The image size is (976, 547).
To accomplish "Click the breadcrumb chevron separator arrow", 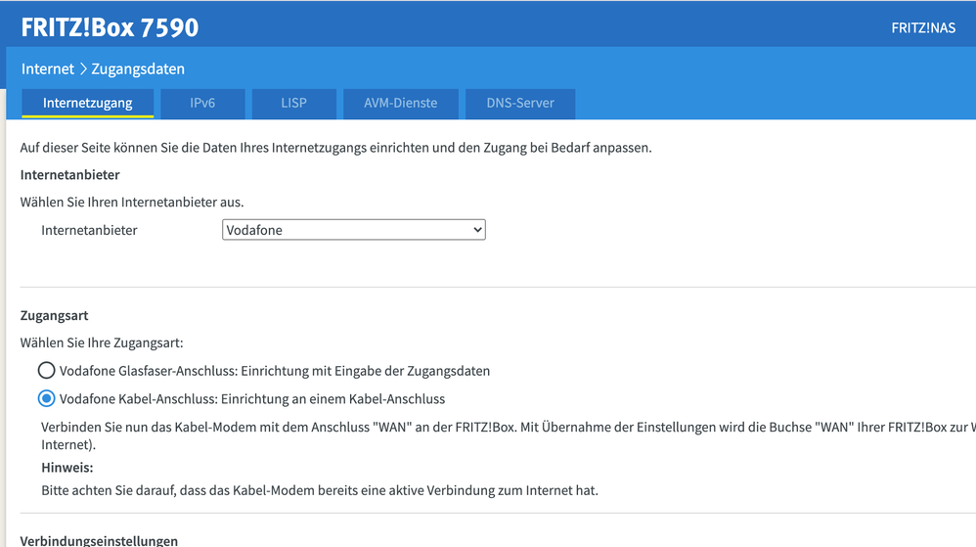I will click(82, 68).
